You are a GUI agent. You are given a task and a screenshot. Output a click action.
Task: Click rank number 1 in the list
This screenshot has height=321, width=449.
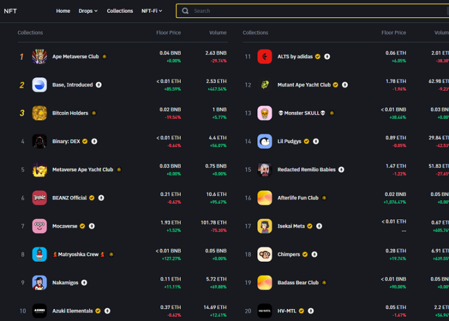tap(22, 57)
